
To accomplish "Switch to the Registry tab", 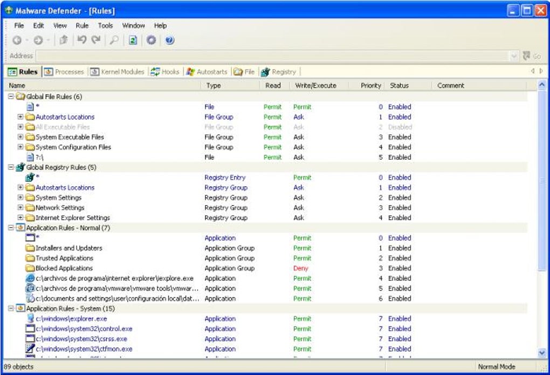I will coord(279,72).
